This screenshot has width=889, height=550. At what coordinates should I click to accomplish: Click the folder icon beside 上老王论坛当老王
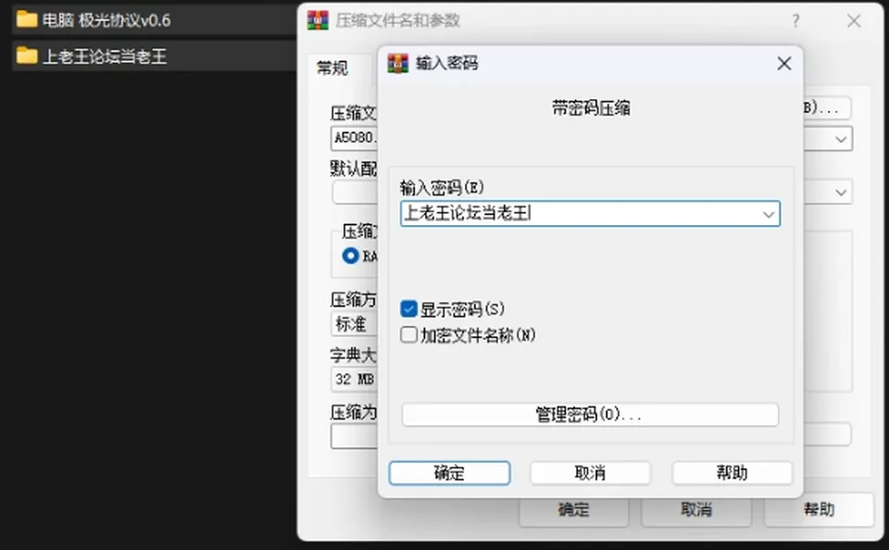point(26,56)
